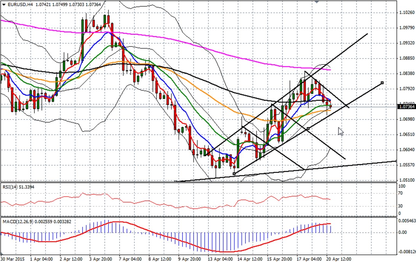The width and height of the screenshot is (416, 262).
Task: Click price axis label 1.06510
Action: coord(407,135)
